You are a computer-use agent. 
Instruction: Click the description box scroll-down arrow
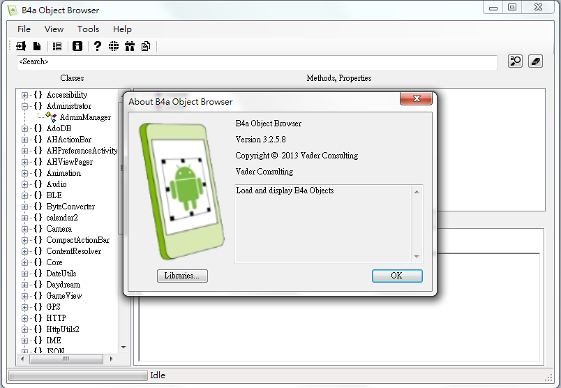click(417, 256)
